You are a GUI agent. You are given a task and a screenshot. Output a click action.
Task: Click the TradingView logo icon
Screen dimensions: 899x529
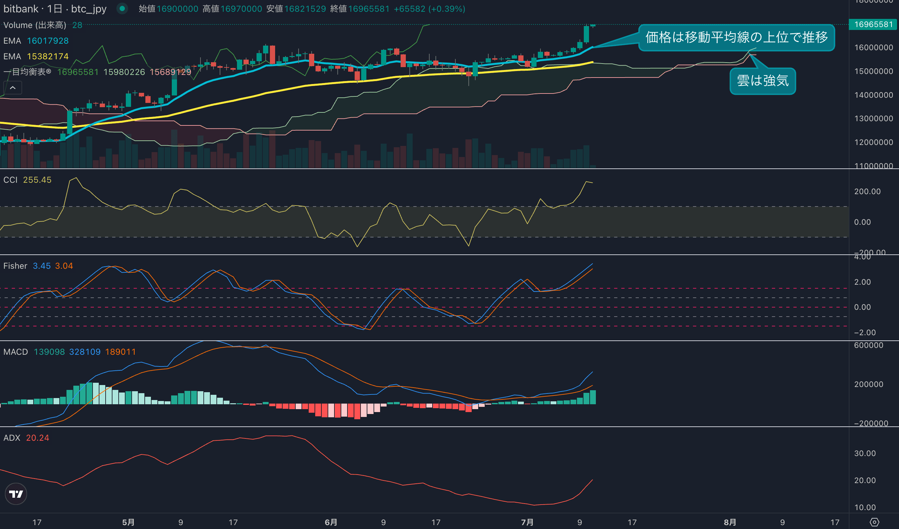coord(16,494)
